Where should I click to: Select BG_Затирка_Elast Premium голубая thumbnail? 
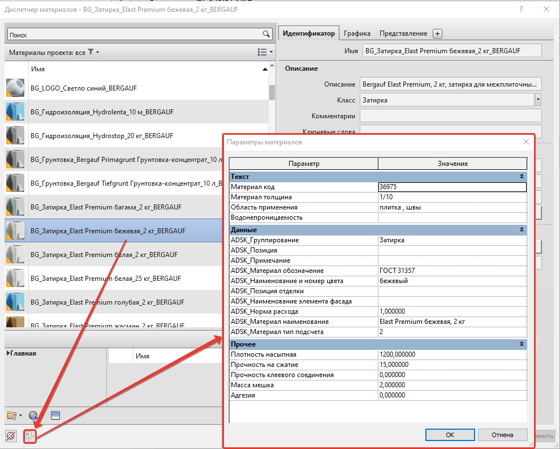(15, 302)
